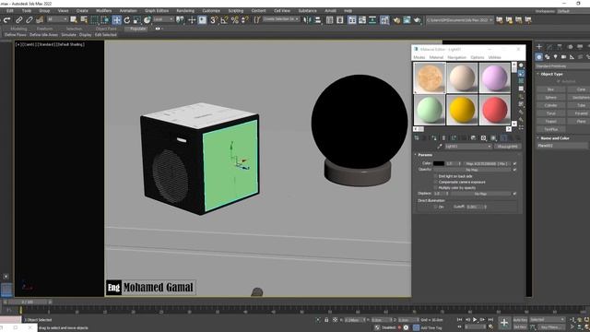Select the Move tool in main toolbar

[117, 20]
